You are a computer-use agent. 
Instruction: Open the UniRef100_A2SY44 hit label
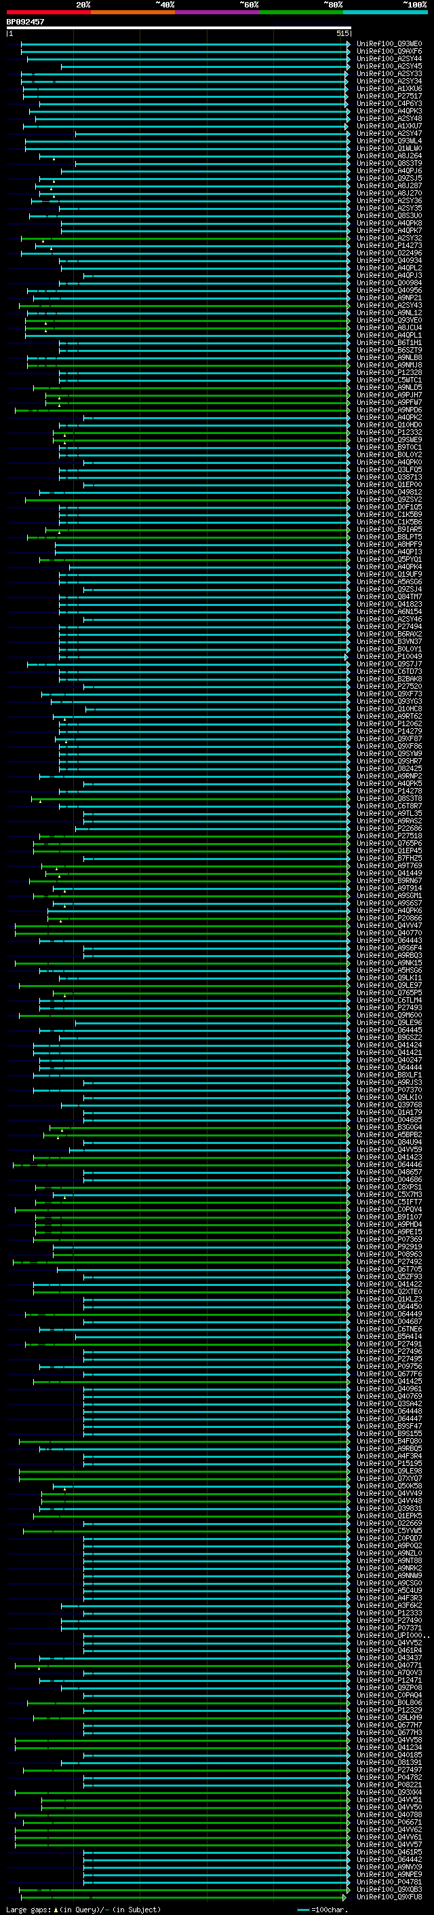point(389,58)
